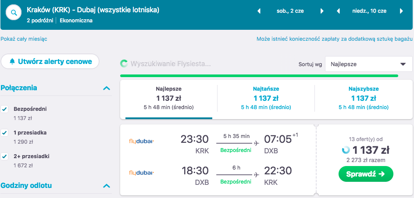Go to next return date after niedz., 10 cze
The width and height of the screenshot is (414, 198).
coord(401,11)
